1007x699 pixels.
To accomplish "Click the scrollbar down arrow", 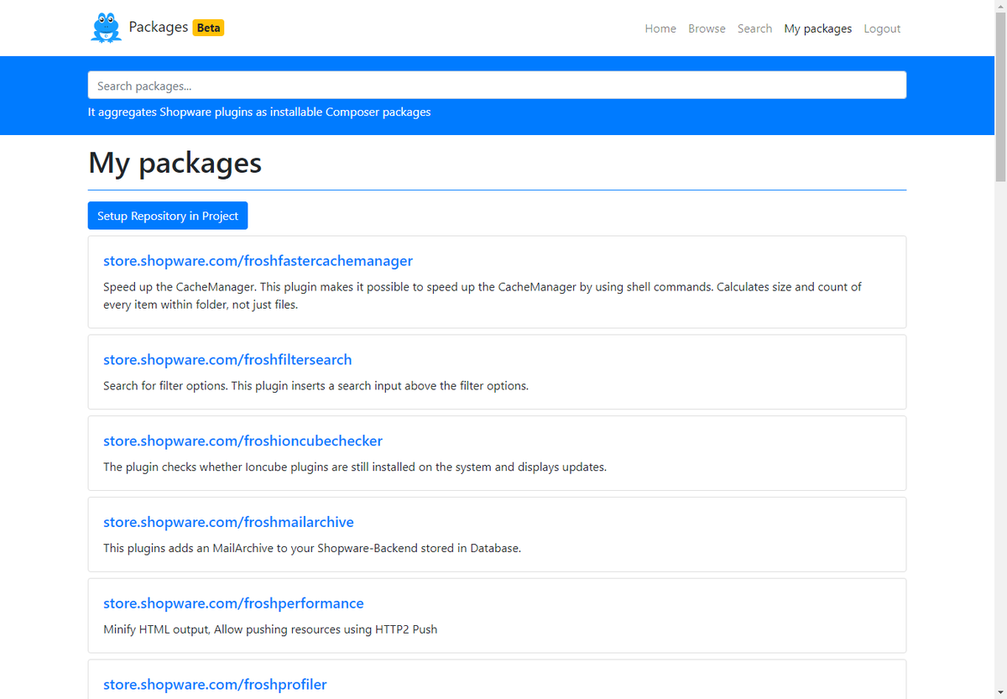I will (1000, 692).
